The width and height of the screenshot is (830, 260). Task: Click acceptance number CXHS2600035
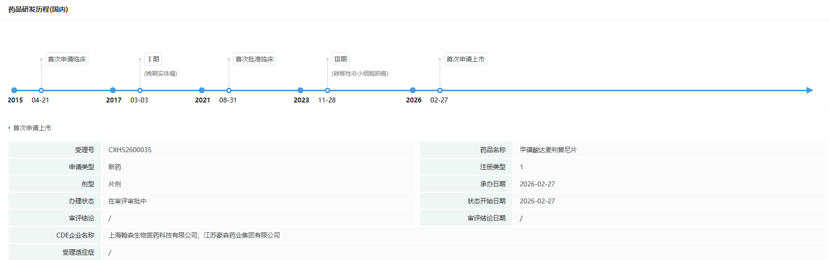coord(130,150)
